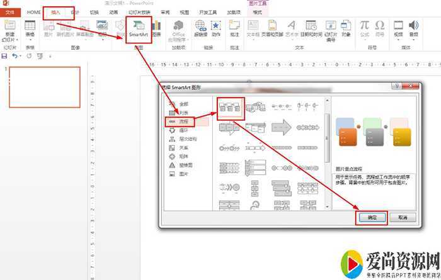Choose the vertical stacked boxes process layout
Image resolution: width=441 pixels, height=280 pixels.
coord(255,188)
